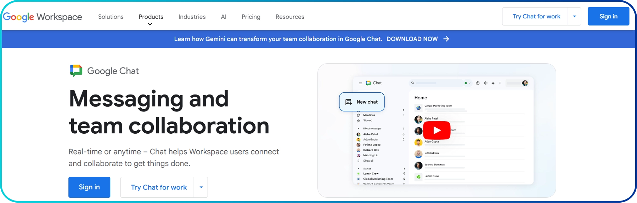Click the "Messaging and team collaboration" heading
This screenshot has height=203, width=637.
169,112
